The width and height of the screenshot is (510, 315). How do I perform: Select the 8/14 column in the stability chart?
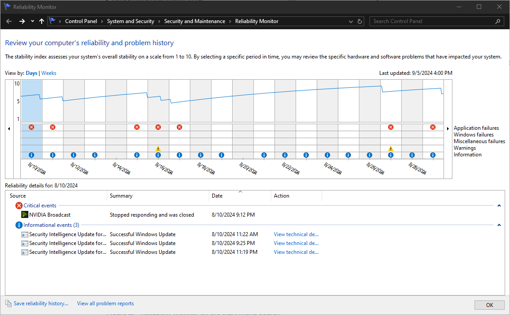tap(116, 101)
